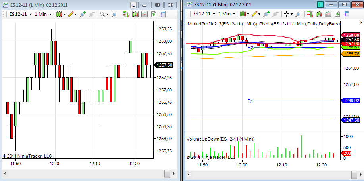Viewport: 364px width, 181px height.
Task: Open the 1 Min interval dropdown in left chart
Action: coord(43,14)
